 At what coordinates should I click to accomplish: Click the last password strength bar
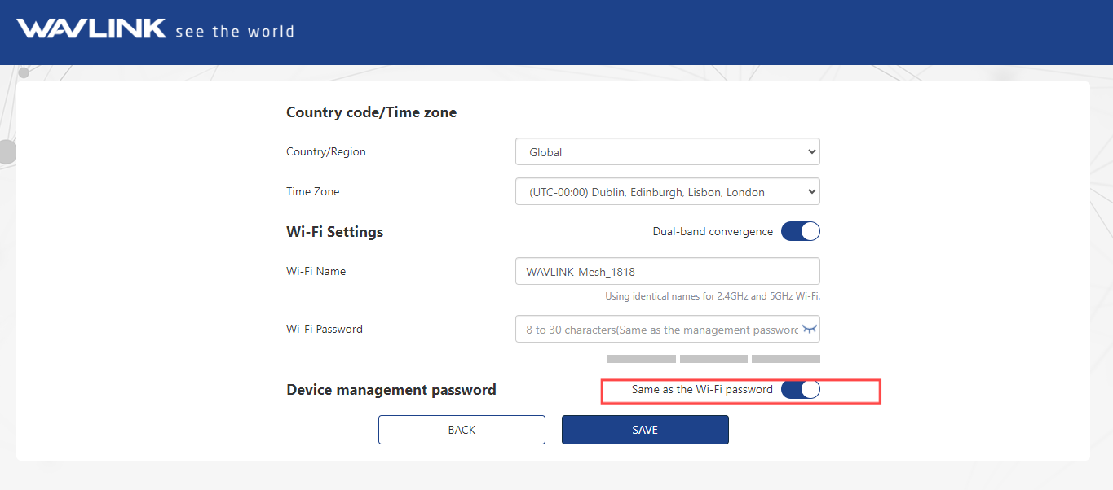click(785, 359)
